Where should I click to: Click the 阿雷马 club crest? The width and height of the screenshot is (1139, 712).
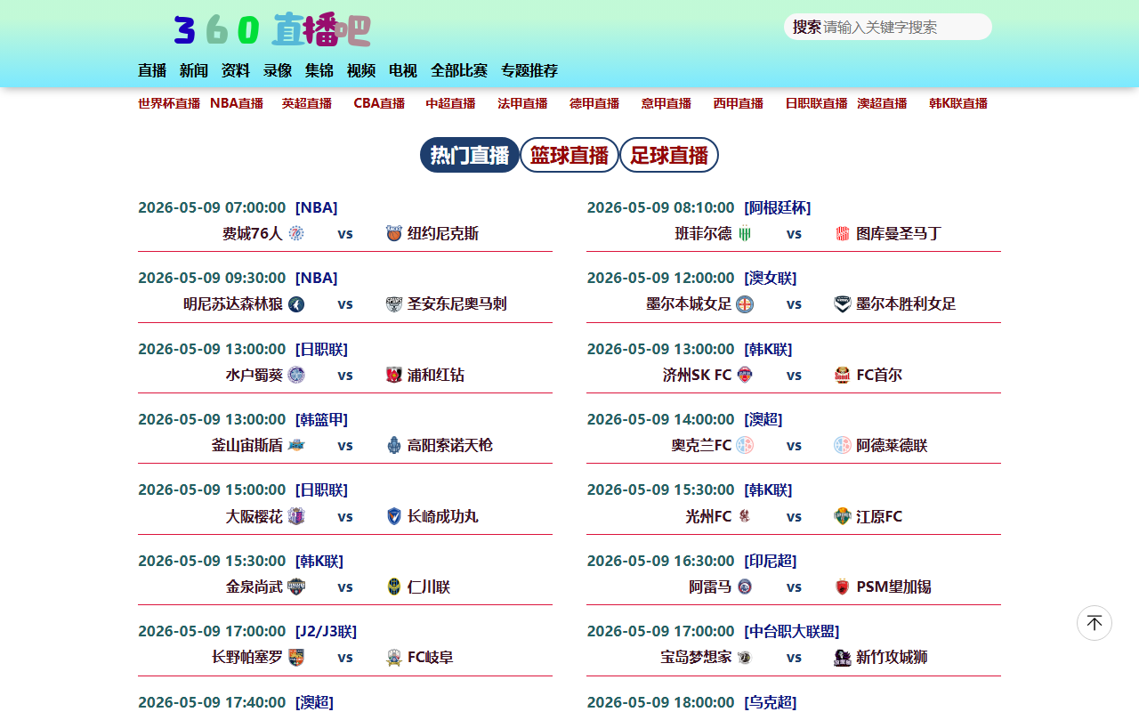coord(745,587)
